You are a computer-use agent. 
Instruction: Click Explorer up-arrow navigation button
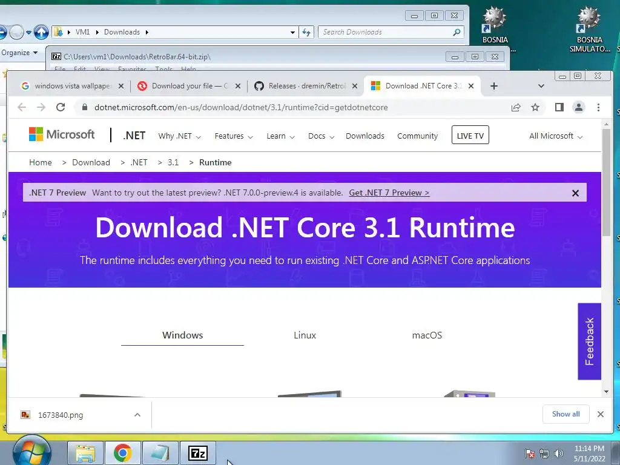coord(41,32)
